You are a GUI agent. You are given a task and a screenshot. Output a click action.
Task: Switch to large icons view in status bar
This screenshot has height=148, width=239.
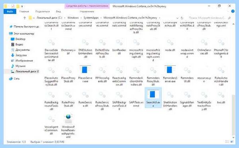tap(232, 142)
